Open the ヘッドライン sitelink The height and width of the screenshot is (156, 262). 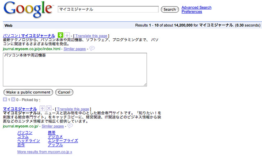coord(29,140)
